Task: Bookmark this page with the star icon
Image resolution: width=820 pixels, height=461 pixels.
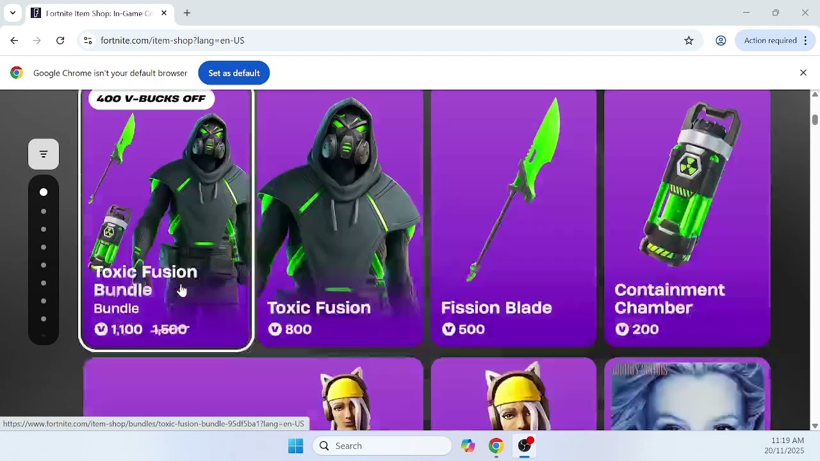Action: 689,40
